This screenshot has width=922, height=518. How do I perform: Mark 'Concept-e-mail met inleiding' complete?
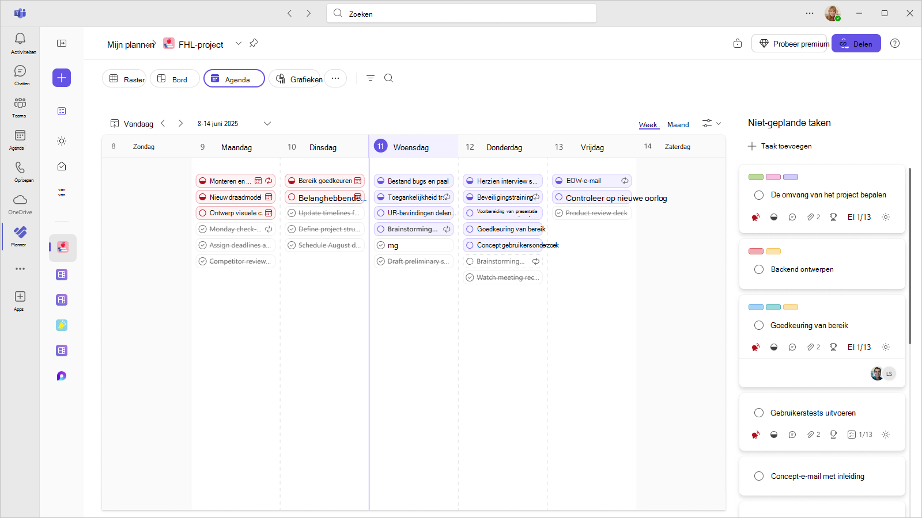coord(759,476)
